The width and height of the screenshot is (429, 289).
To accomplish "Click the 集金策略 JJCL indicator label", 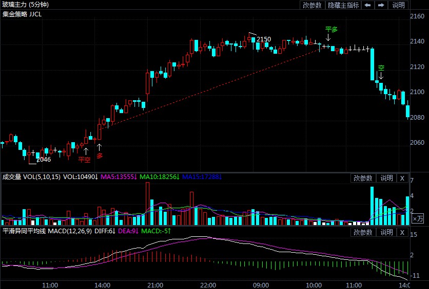I will (x=22, y=14).
